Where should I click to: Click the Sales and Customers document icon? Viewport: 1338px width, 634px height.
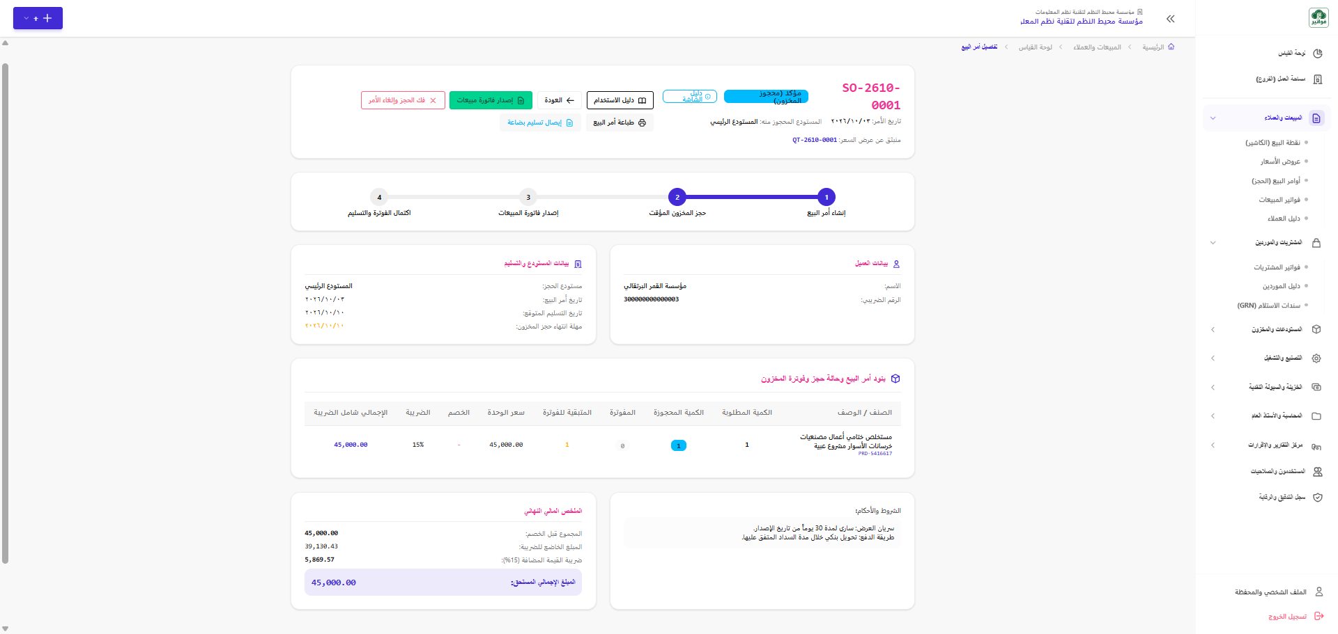(x=1316, y=118)
